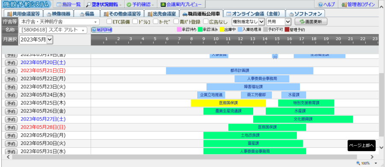Click 予約 button for 2023年05月27日(土)
Screen dimensions: 385x167
coord(11,120)
